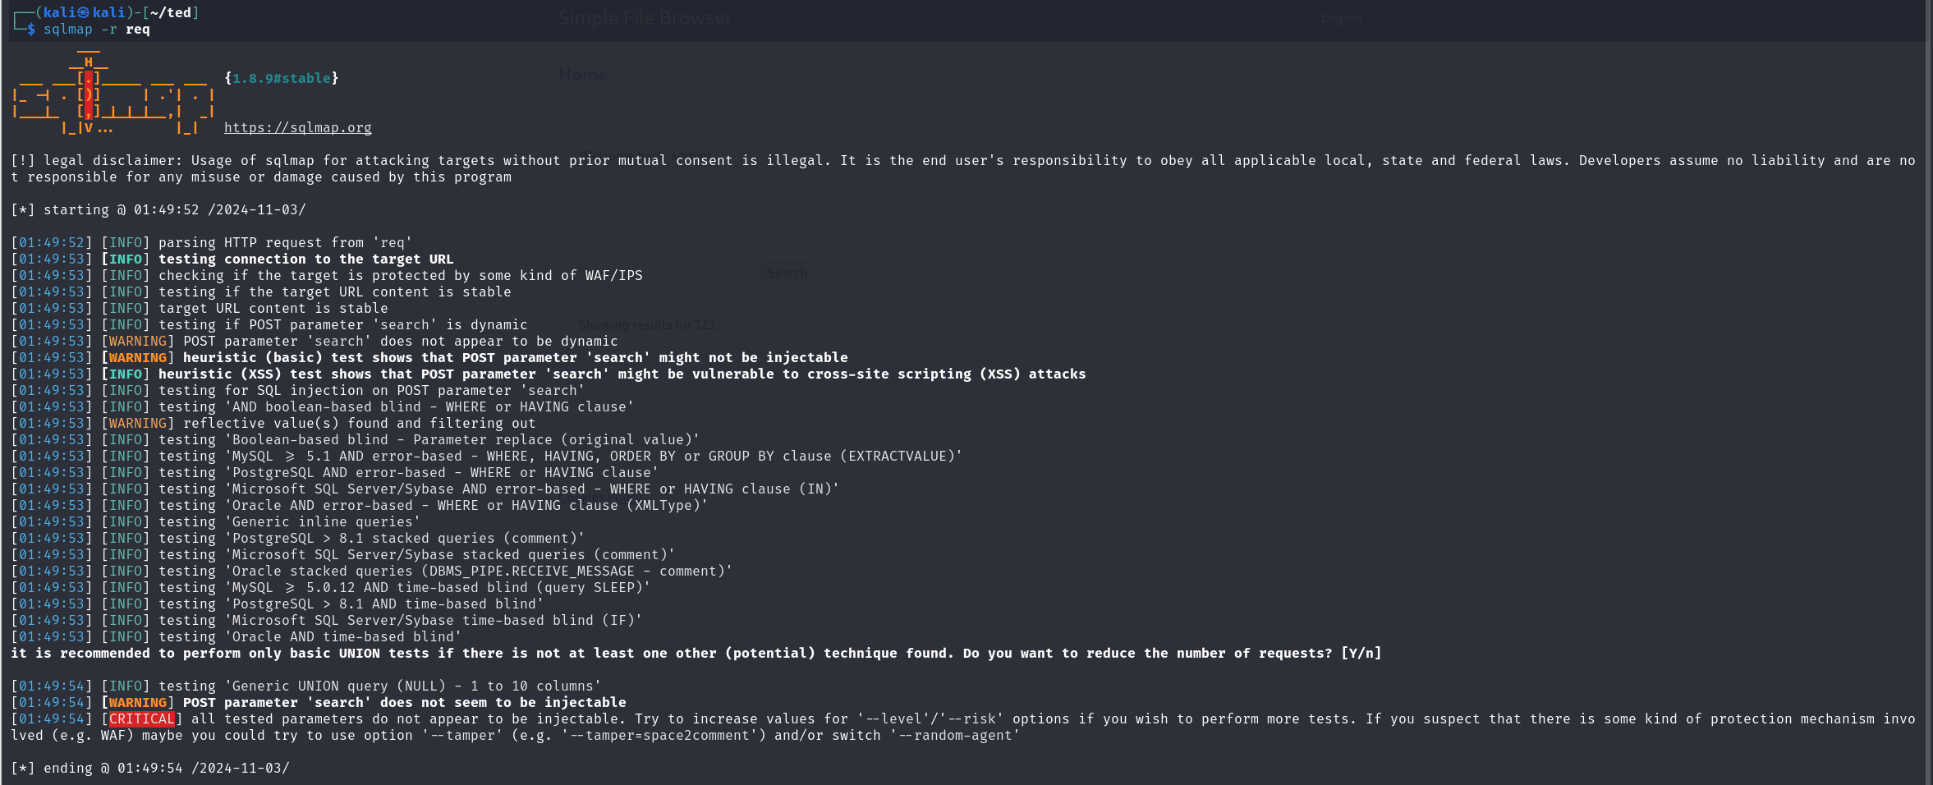Image resolution: width=1933 pixels, height=785 pixels.
Task: Click the [Y/n] prompt text
Action: [x=1361, y=653]
